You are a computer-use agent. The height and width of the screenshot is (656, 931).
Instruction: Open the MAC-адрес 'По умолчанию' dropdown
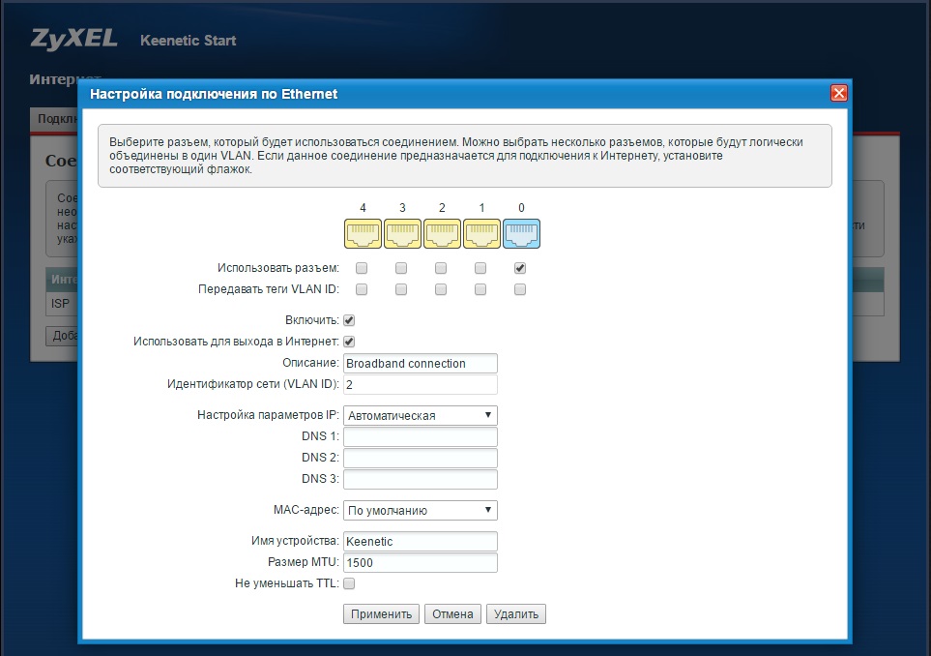(x=420, y=510)
